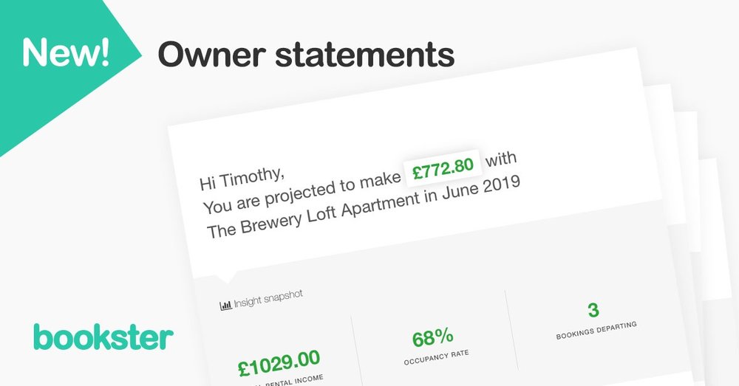Select the Owner statements heading
Screen dimensions: 739x386
306,54
